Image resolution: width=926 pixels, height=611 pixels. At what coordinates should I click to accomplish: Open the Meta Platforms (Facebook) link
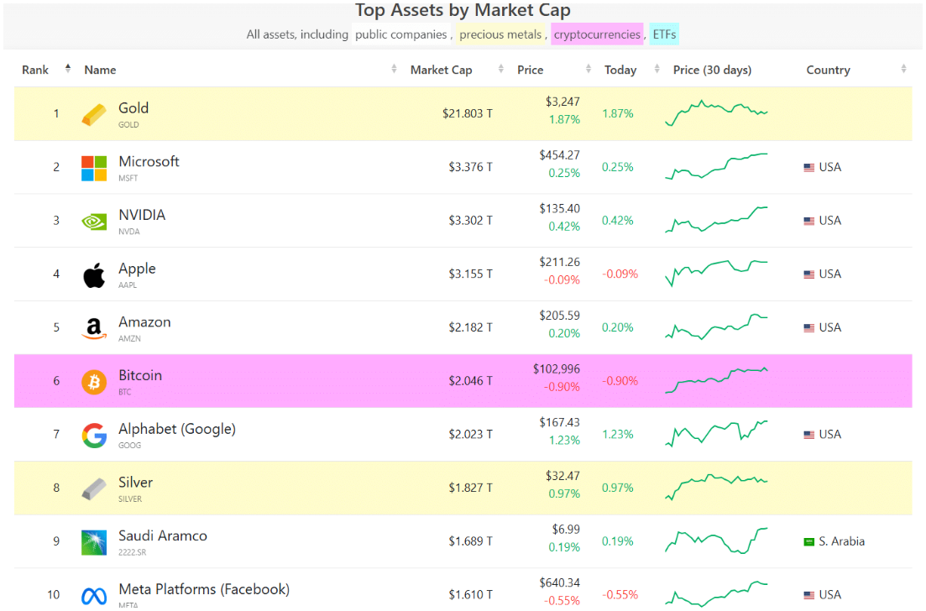pyautogui.click(x=204, y=589)
